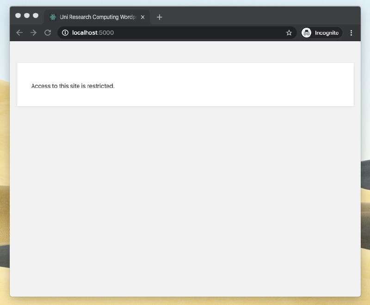Click the forward navigation arrow
The image size is (370, 305).
click(x=33, y=32)
